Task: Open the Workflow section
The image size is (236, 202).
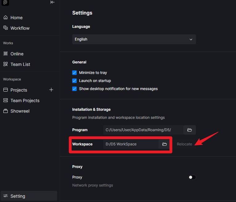Action: [20, 28]
